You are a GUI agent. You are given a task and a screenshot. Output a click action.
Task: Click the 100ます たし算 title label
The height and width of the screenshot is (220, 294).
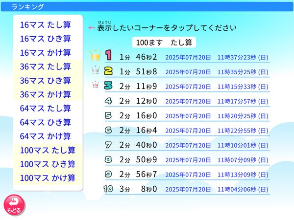(164, 43)
